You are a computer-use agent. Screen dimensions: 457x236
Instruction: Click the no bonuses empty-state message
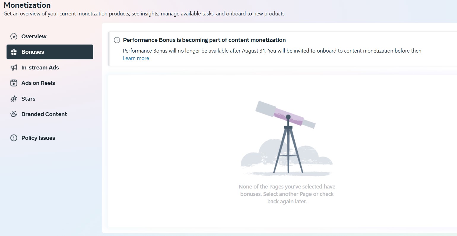click(x=287, y=194)
